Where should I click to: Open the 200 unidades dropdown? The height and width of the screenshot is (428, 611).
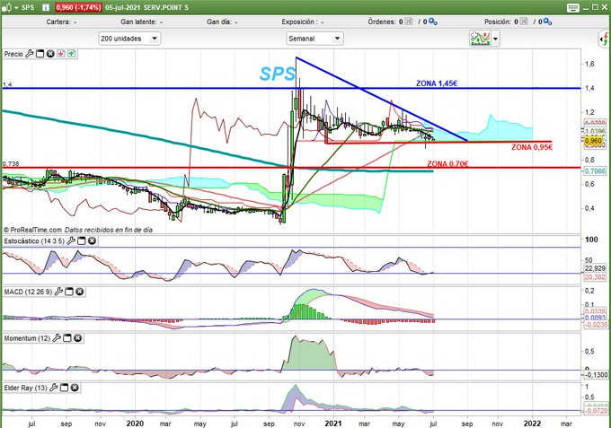click(x=129, y=39)
